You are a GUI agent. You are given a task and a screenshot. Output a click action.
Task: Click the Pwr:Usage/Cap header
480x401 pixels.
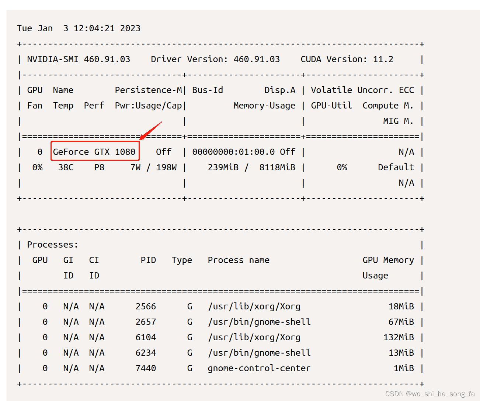pyautogui.click(x=148, y=106)
